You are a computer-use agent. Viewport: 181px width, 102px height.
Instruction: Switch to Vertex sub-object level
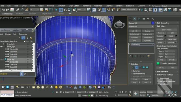(x=133, y=67)
